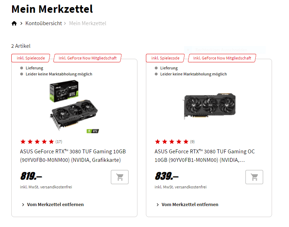Add RTX 3080 TUF Gaming 10GB to cart
289x227 pixels.
tap(120, 177)
